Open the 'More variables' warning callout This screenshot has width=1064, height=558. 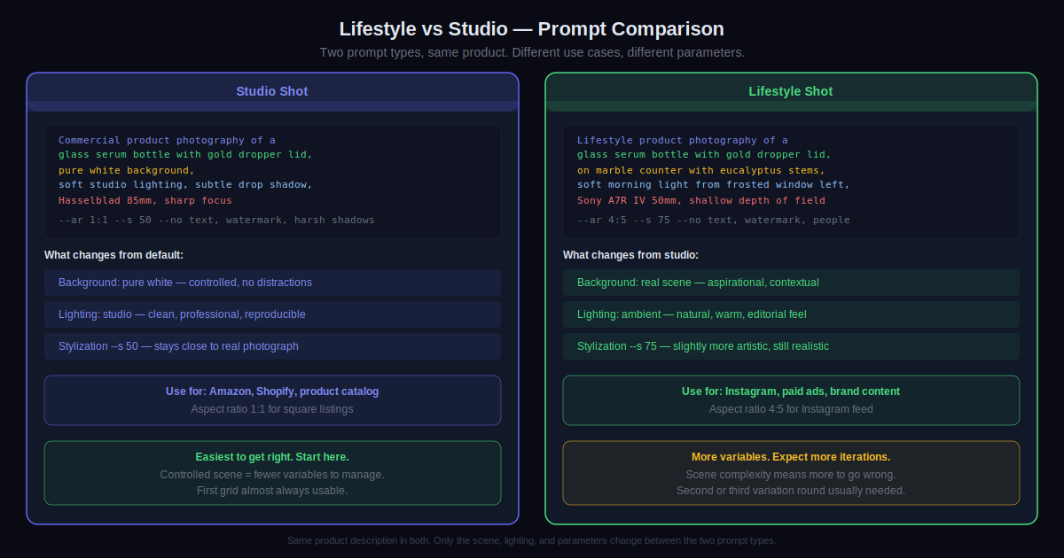790,473
